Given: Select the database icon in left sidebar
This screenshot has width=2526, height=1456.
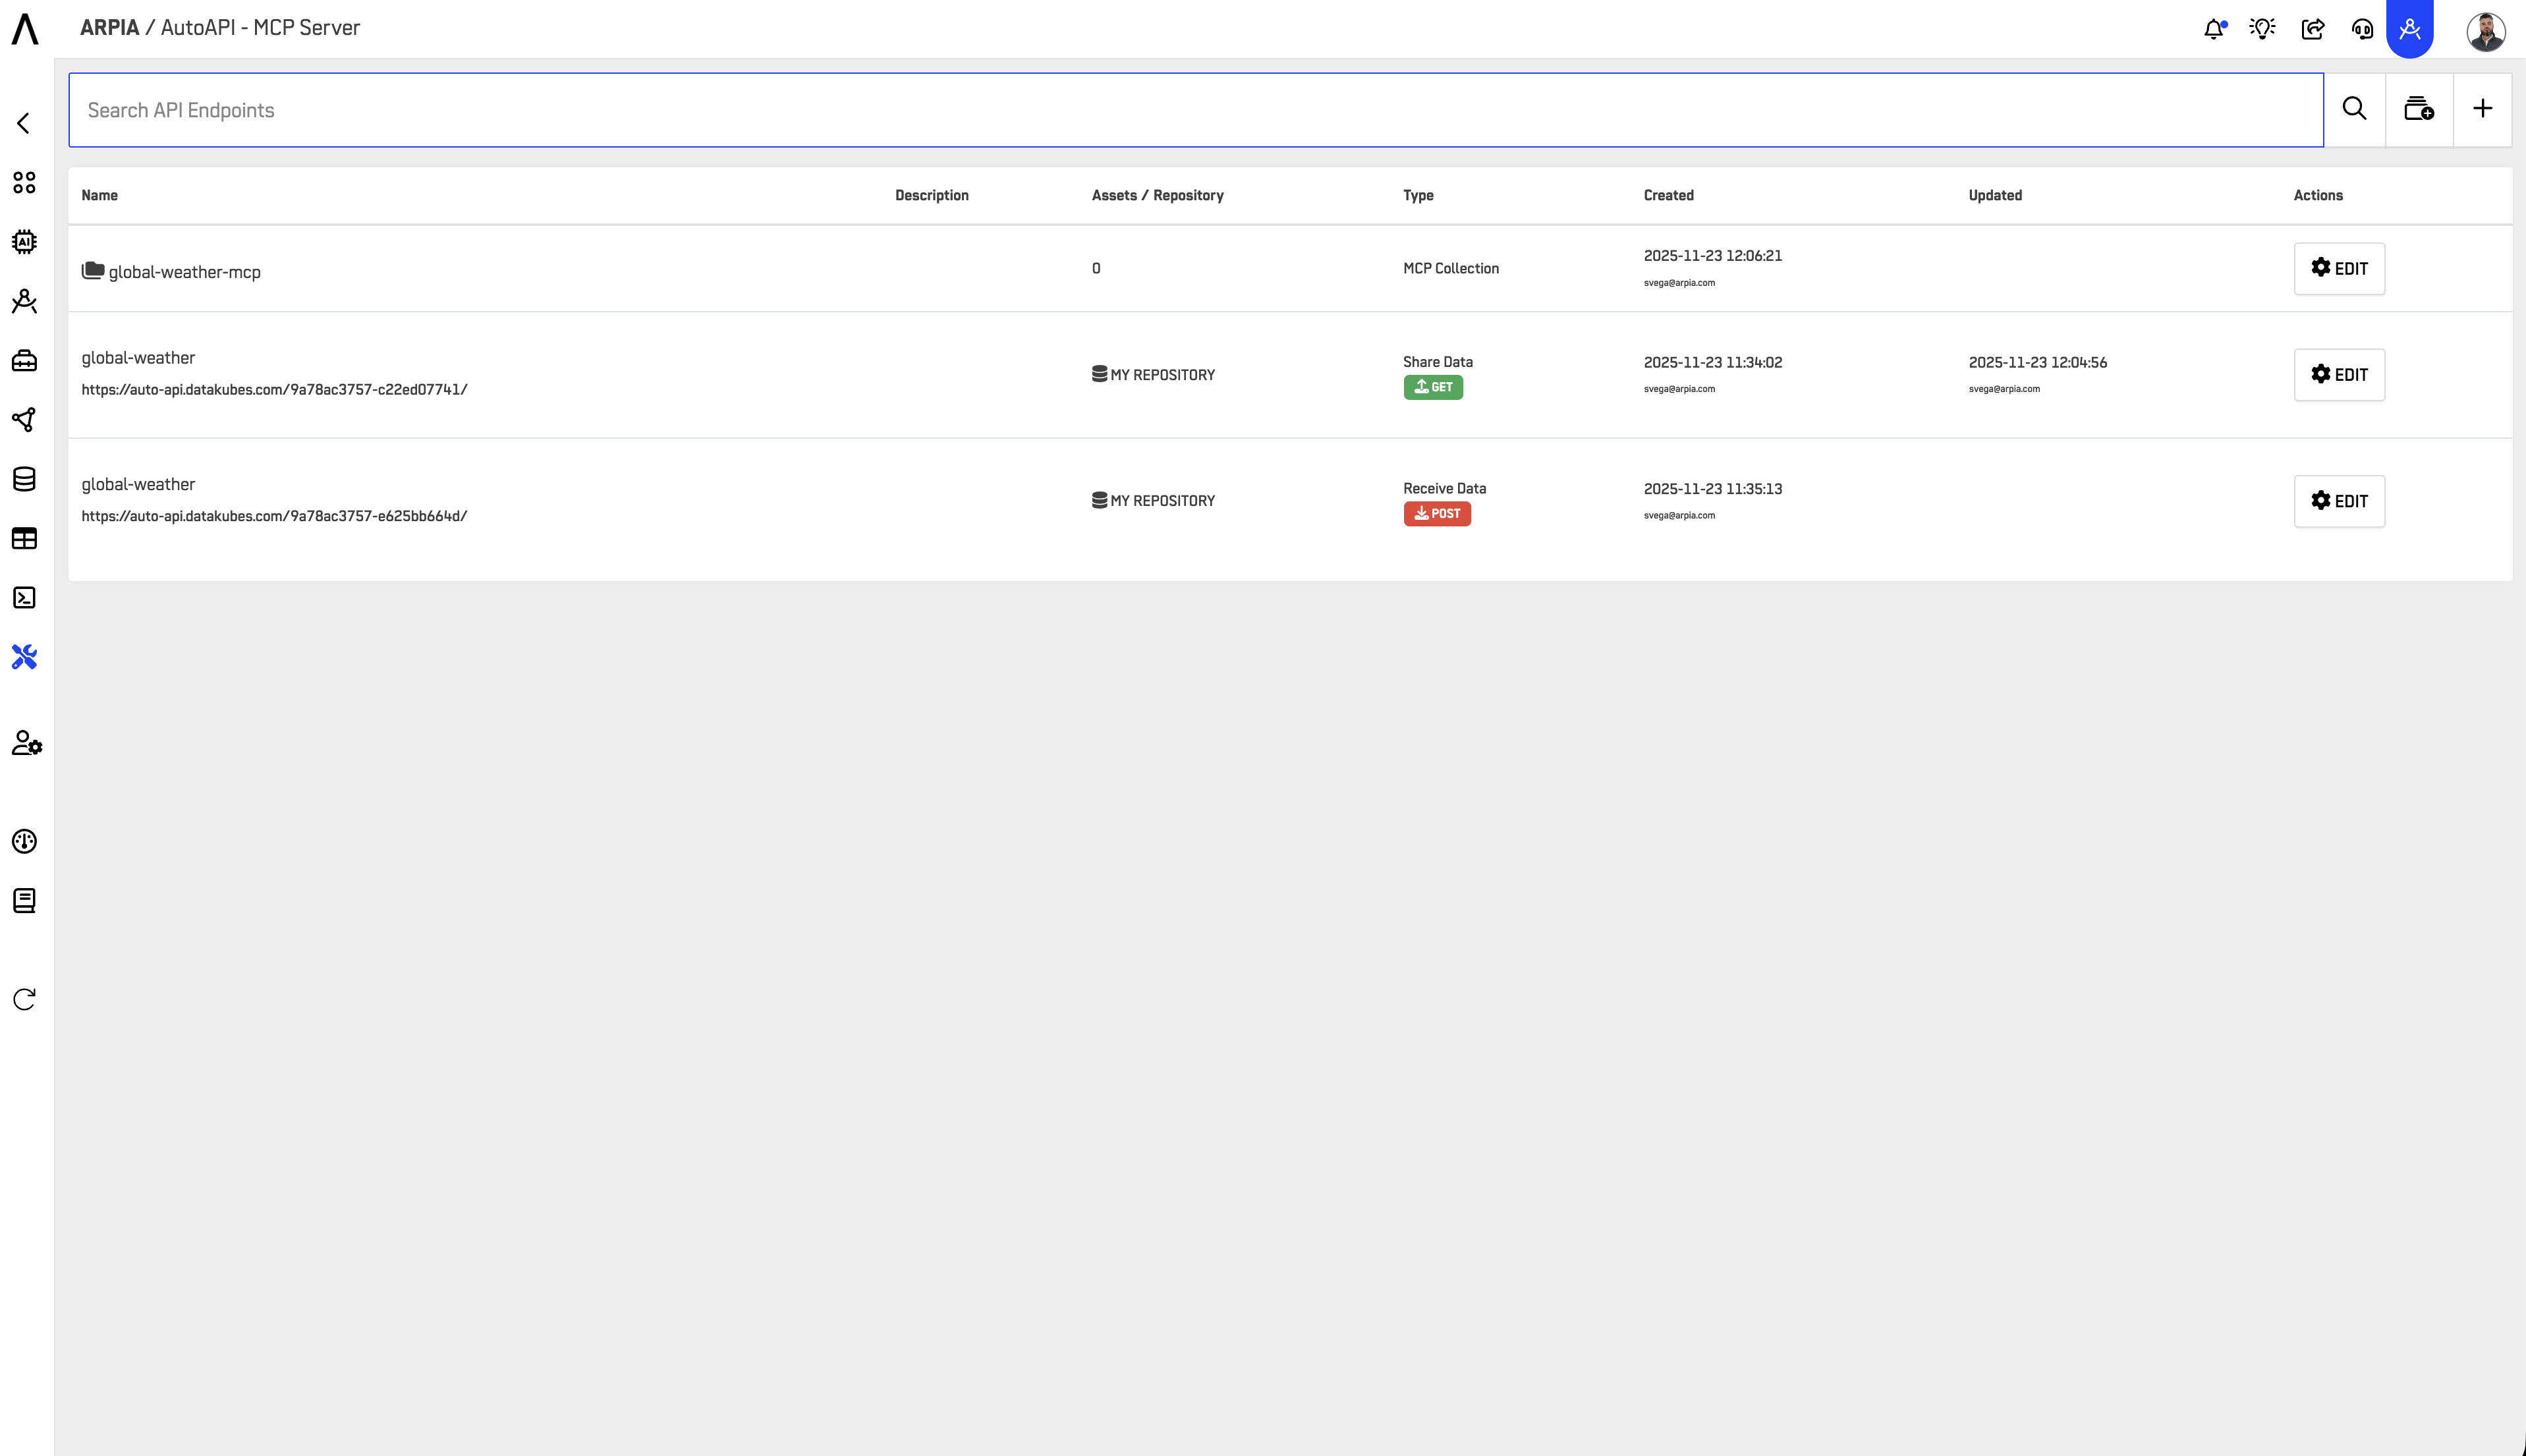Looking at the screenshot, I should (x=23, y=479).
